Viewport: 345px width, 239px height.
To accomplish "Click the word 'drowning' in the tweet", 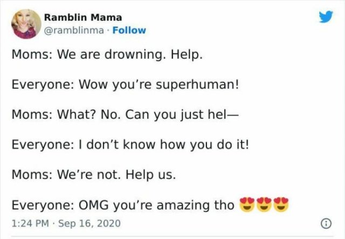I will pos(135,54).
